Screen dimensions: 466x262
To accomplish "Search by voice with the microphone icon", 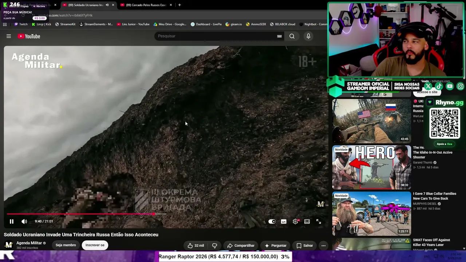I will tap(308, 36).
